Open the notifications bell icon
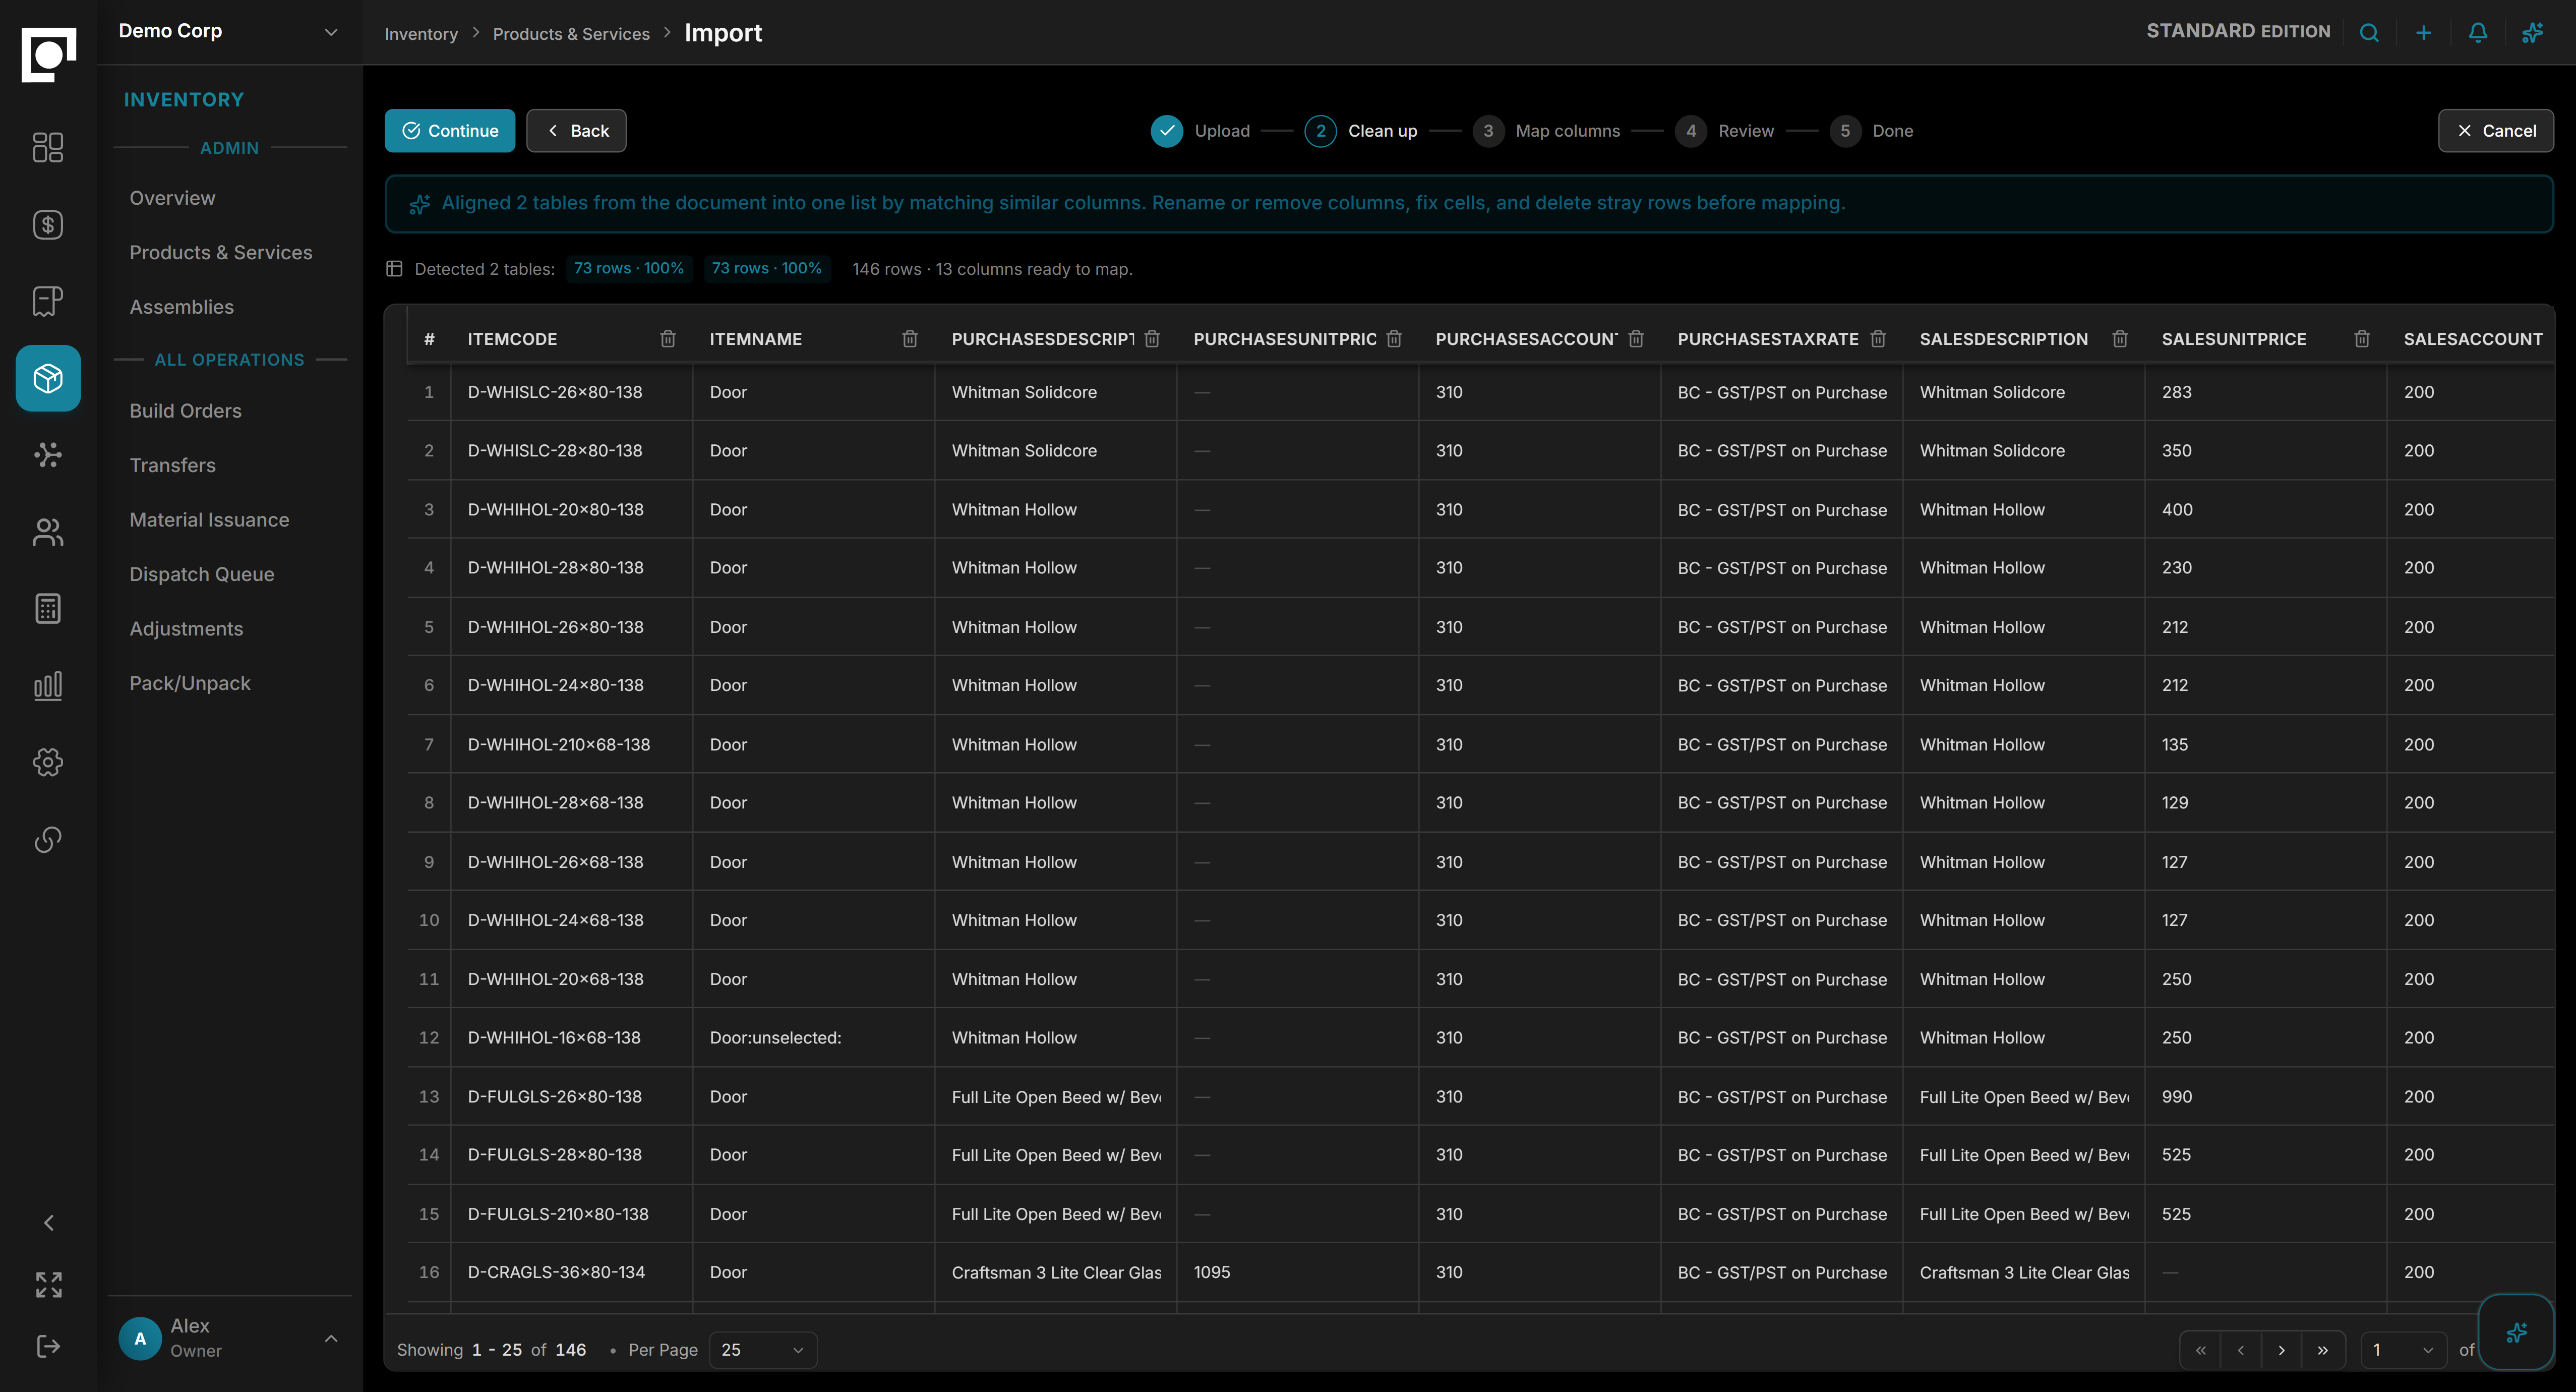2576x1392 pixels. [x=2478, y=32]
